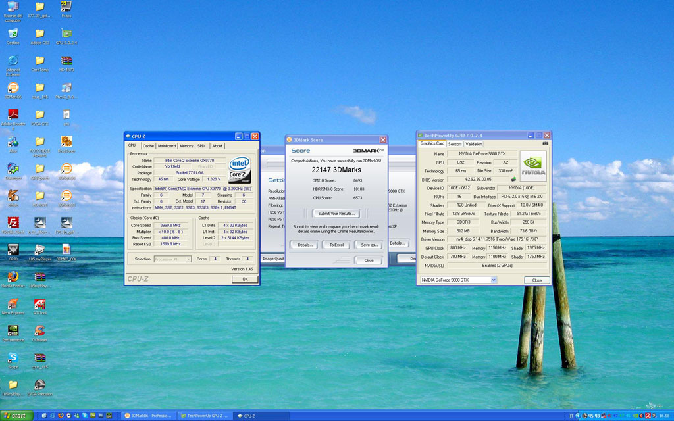The height and width of the screenshot is (421, 674).
Task: Launch the FileZilla Client shortcut
Action: coord(13,225)
